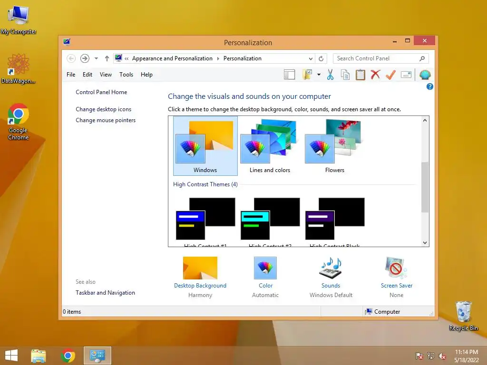Viewport: 487px width, 365px height.
Task: Open Taskbar and Navigation link
Action: point(105,293)
